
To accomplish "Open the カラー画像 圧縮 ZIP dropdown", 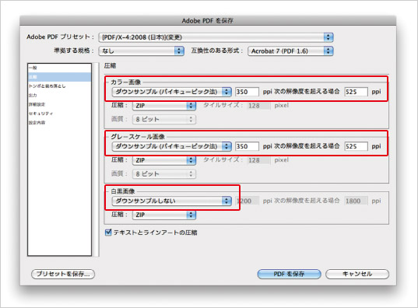I will point(164,106).
